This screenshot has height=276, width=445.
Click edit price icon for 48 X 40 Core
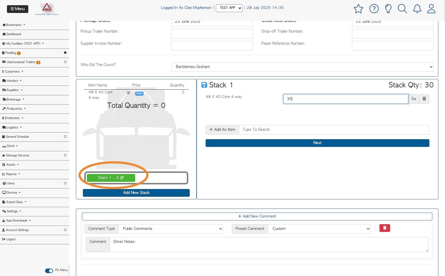(x=129, y=93)
